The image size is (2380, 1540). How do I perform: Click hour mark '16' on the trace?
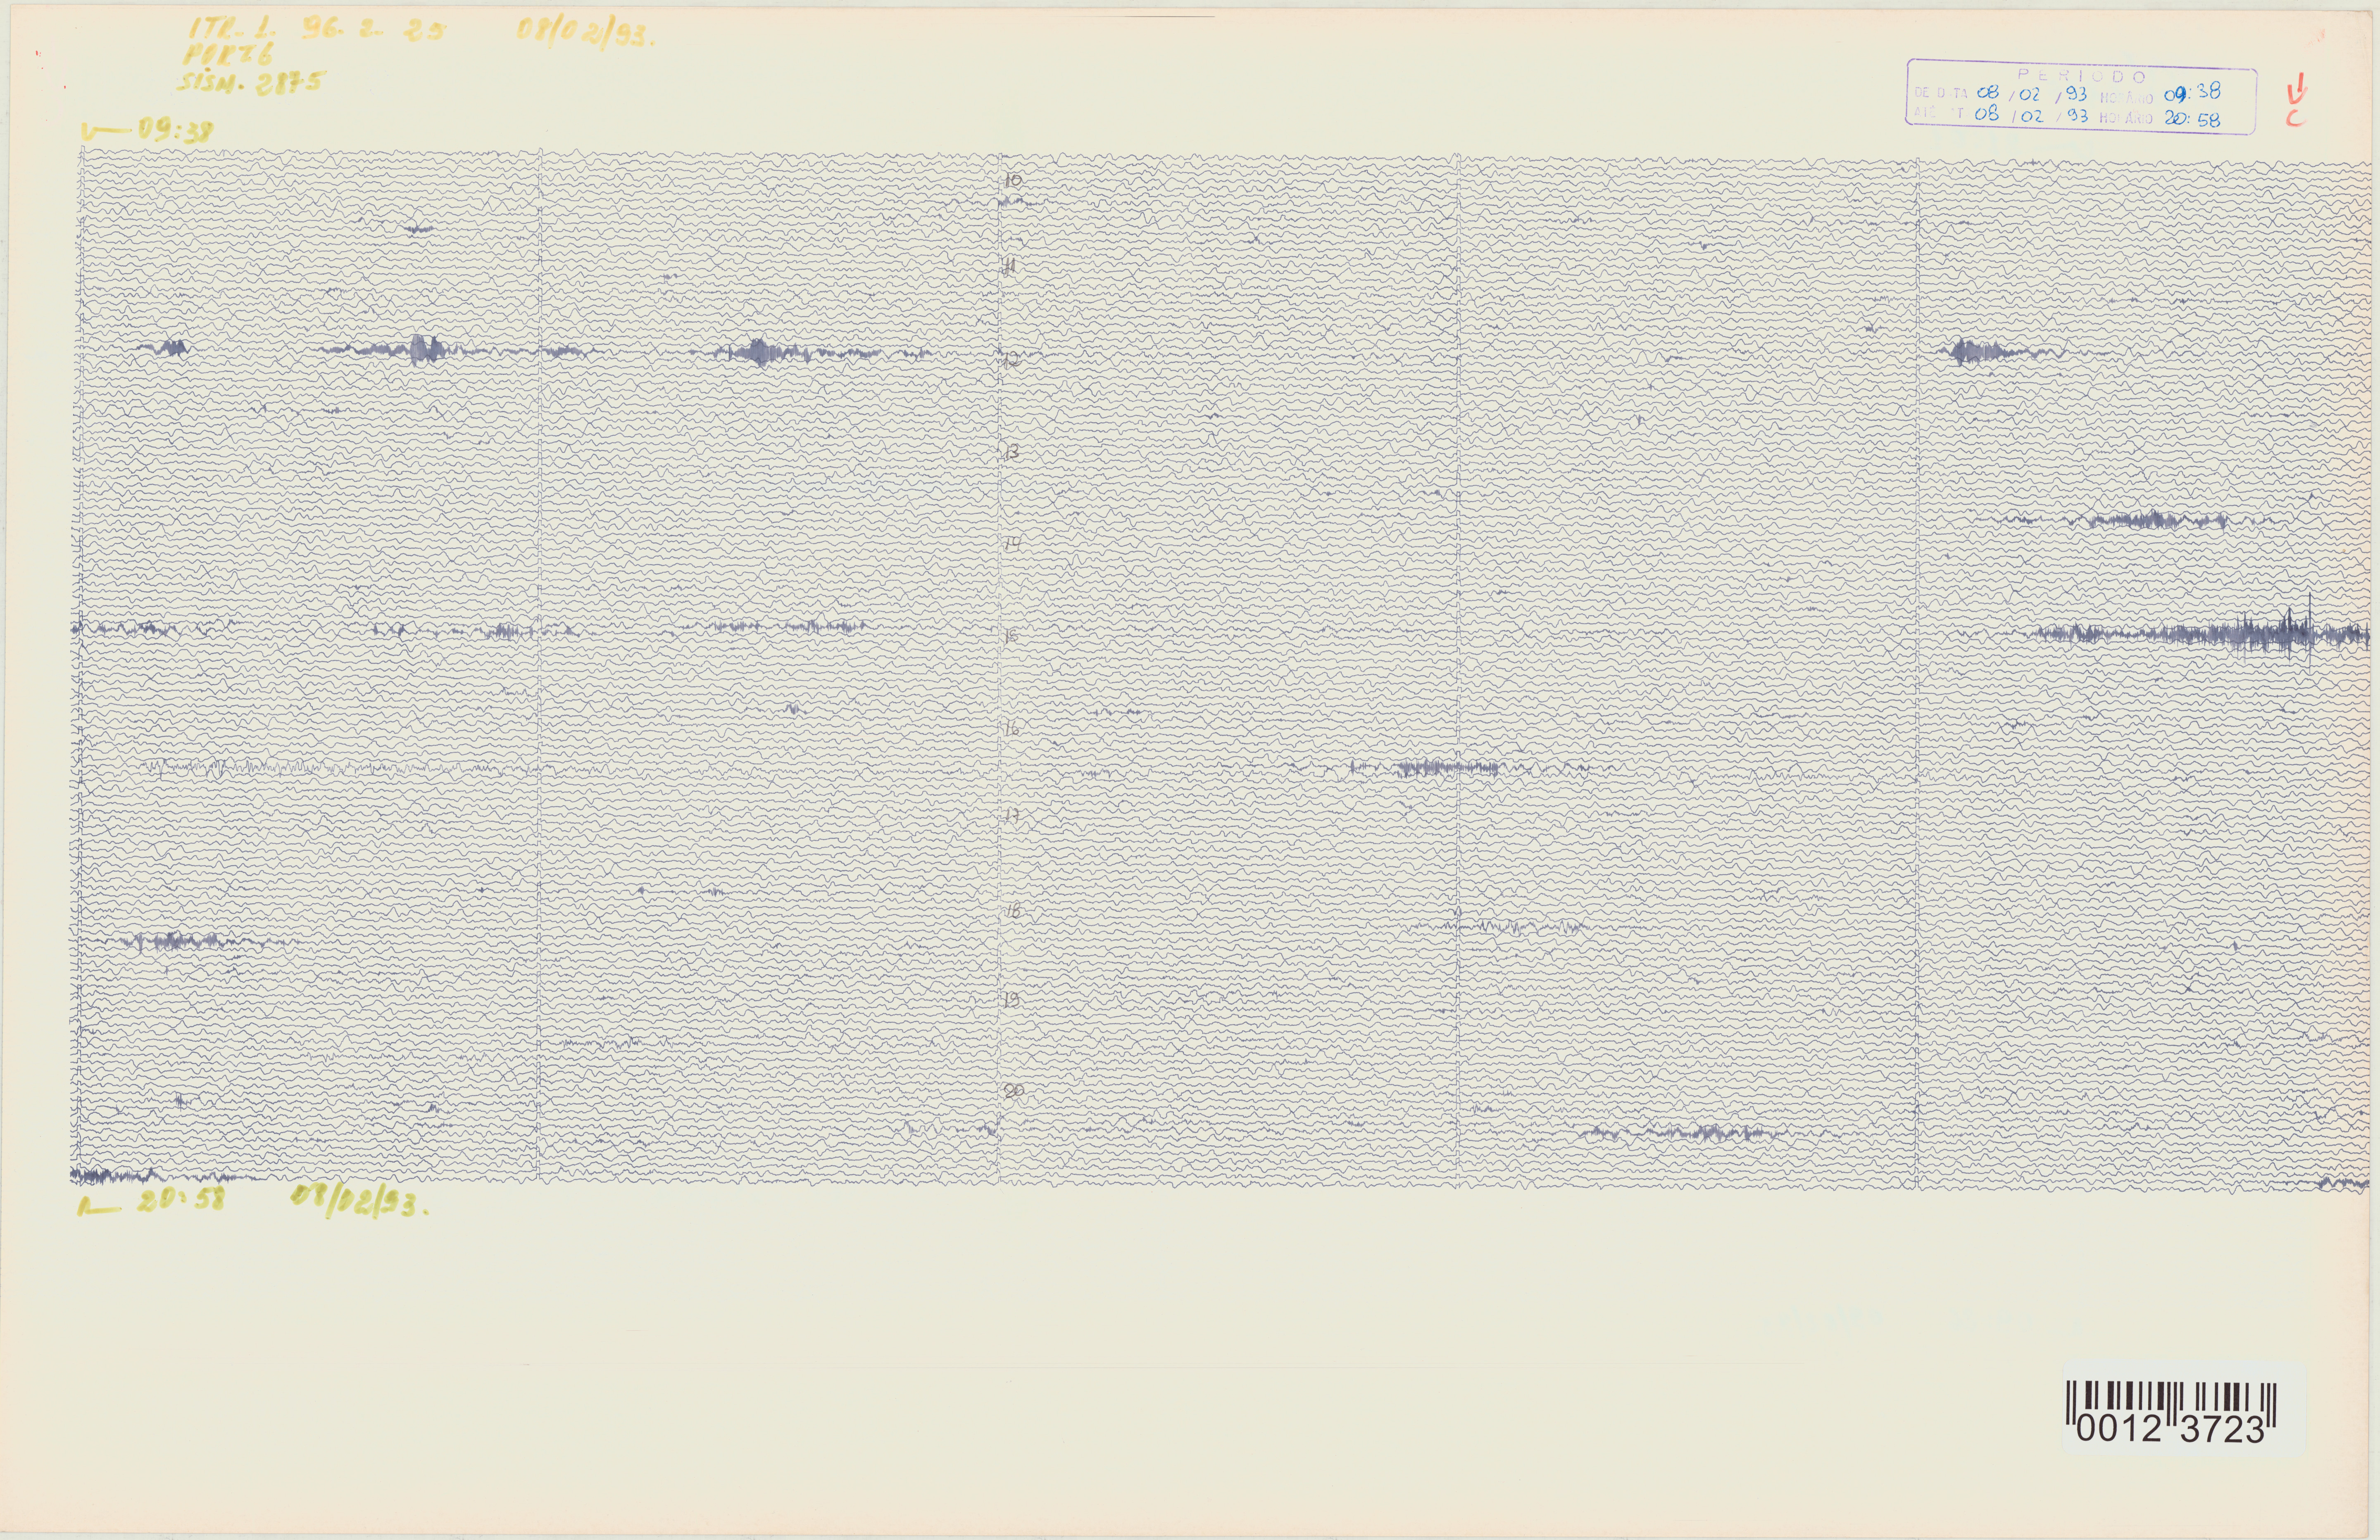[1012, 728]
